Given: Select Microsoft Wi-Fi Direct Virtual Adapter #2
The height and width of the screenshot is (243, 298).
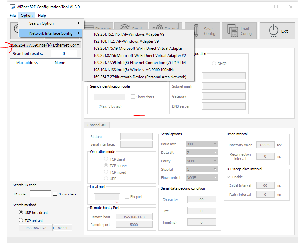Looking at the screenshot, I should click(x=140, y=56).
